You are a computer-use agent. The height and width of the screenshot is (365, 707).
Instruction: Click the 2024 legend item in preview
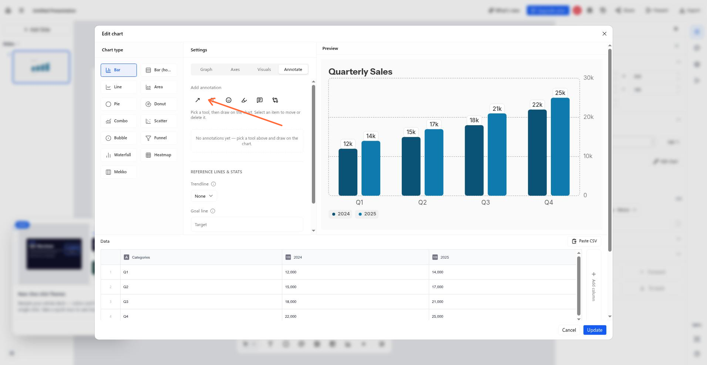[341, 214]
